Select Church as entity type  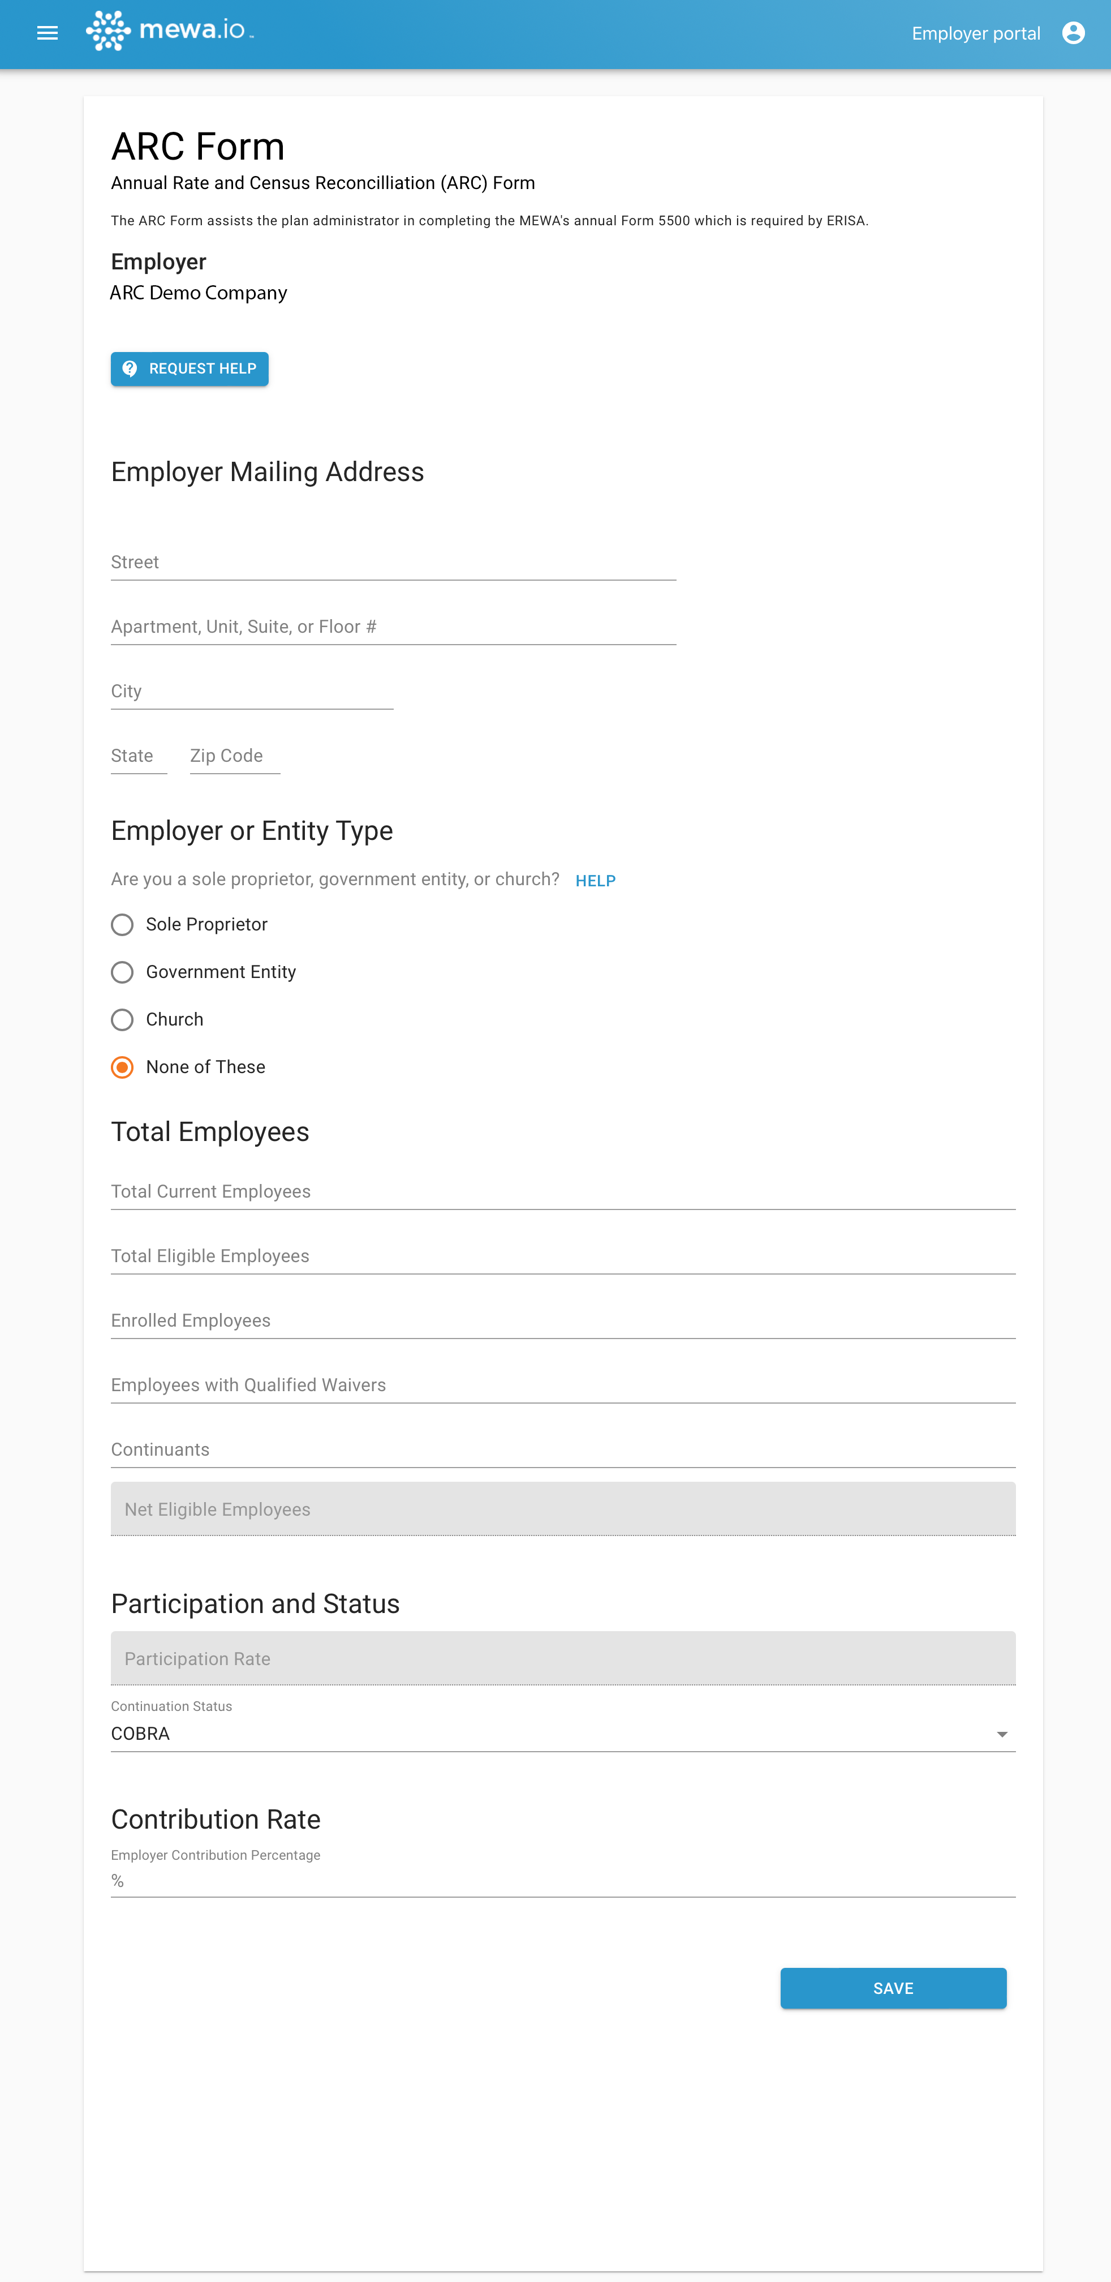[122, 1020]
